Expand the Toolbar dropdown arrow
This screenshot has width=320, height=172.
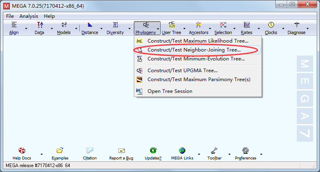[229, 154]
